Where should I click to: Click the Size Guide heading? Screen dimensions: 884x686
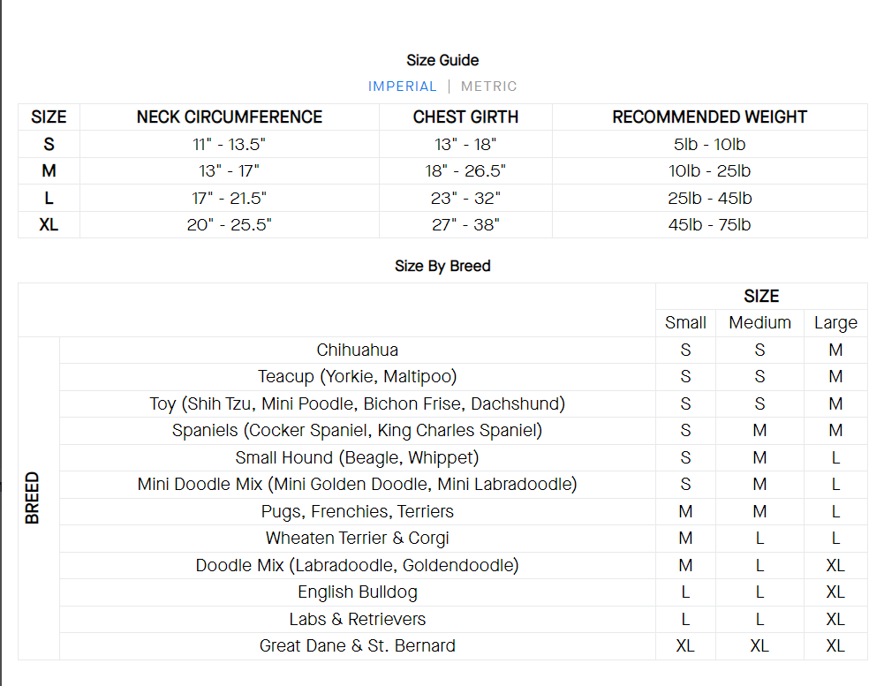(442, 60)
